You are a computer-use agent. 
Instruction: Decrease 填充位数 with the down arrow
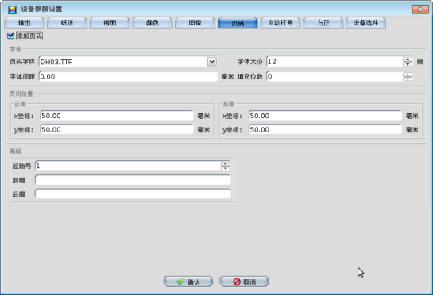click(x=408, y=79)
